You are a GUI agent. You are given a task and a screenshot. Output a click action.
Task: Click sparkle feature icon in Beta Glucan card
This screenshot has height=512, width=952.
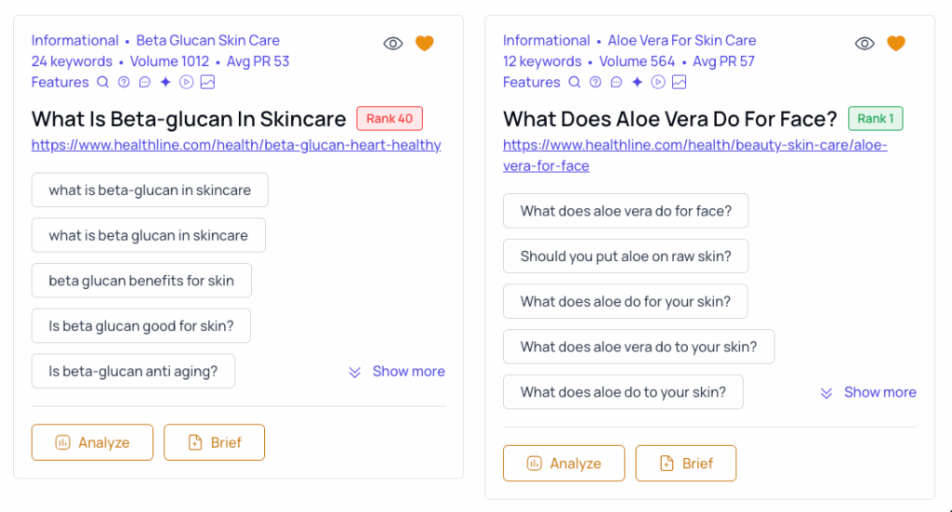[165, 82]
